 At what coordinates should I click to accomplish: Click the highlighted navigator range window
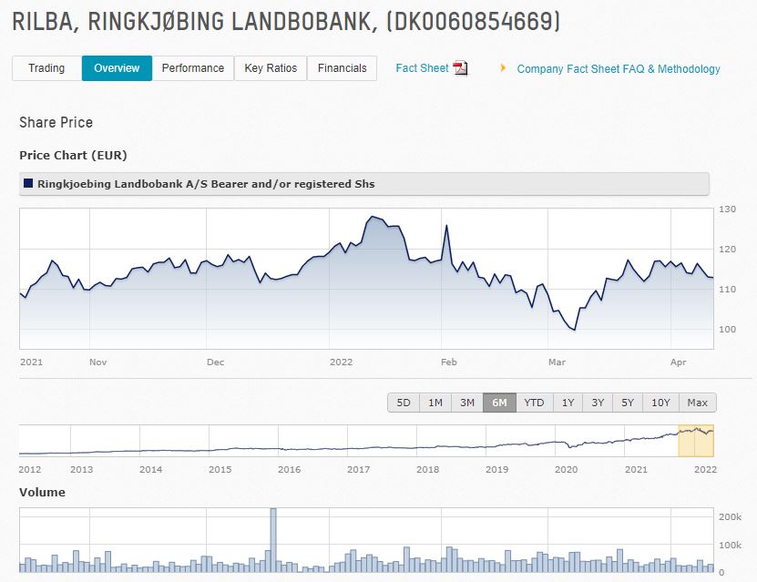click(x=696, y=441)
